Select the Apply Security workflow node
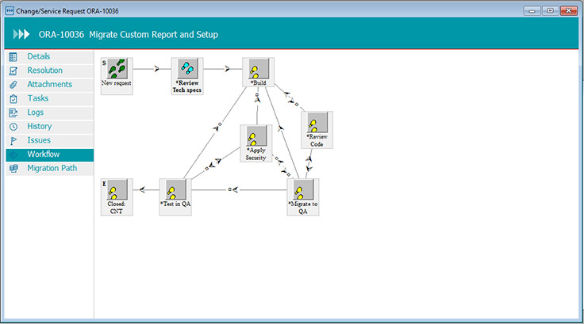This screenshot has width=584, height=324. pos(255,143)
